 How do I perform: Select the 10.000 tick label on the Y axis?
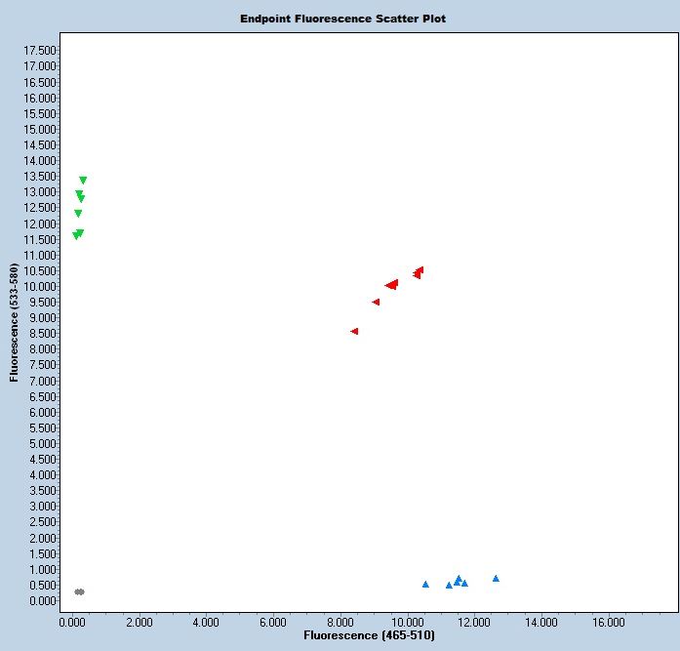click(39, 286)
